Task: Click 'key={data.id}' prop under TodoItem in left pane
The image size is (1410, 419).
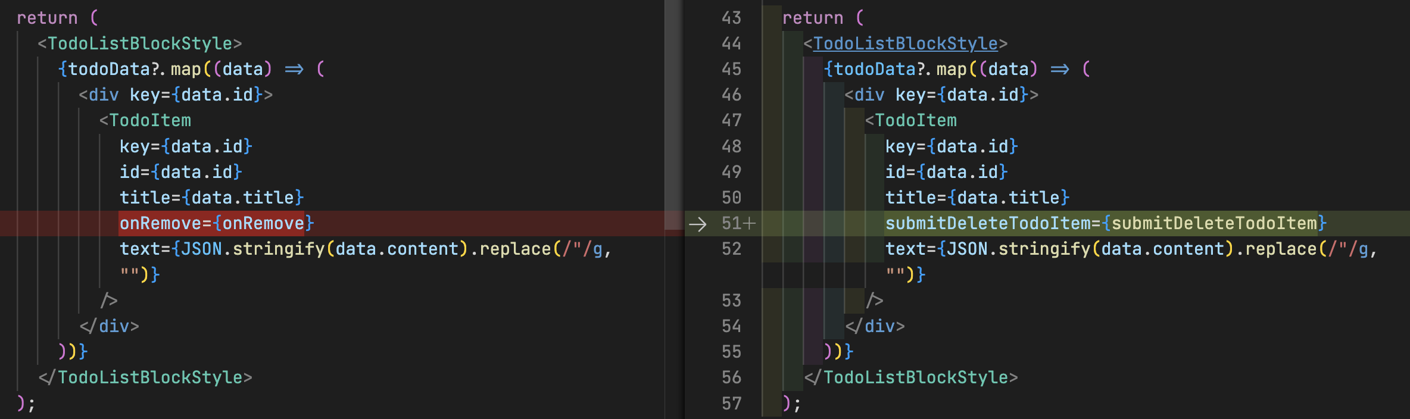Action: click(x=186, y=146)
